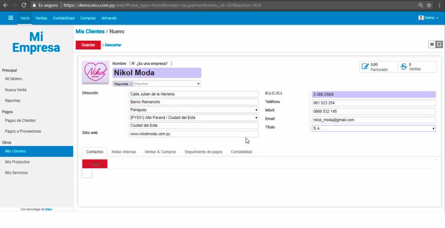
Task: Switch to form view icon
Action: pos(439,44)
